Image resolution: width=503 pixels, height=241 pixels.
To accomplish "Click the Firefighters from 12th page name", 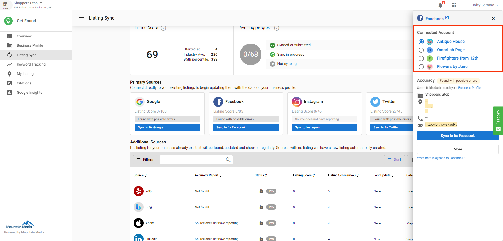I will 458,58.
